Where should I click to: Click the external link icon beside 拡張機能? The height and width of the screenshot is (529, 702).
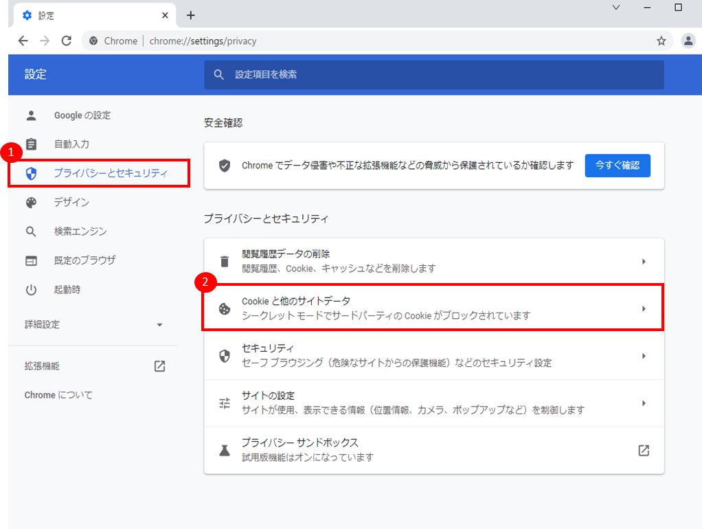[160, 366]
